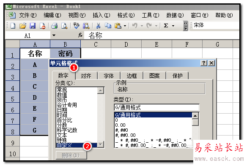The height and width of the screenshot is (165, 244).
Task: Open the 窗口(W) menu
Action: [200, 15]
